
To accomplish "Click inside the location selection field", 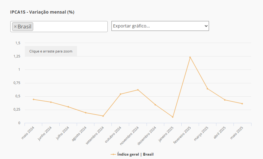I will pos(70,27).
